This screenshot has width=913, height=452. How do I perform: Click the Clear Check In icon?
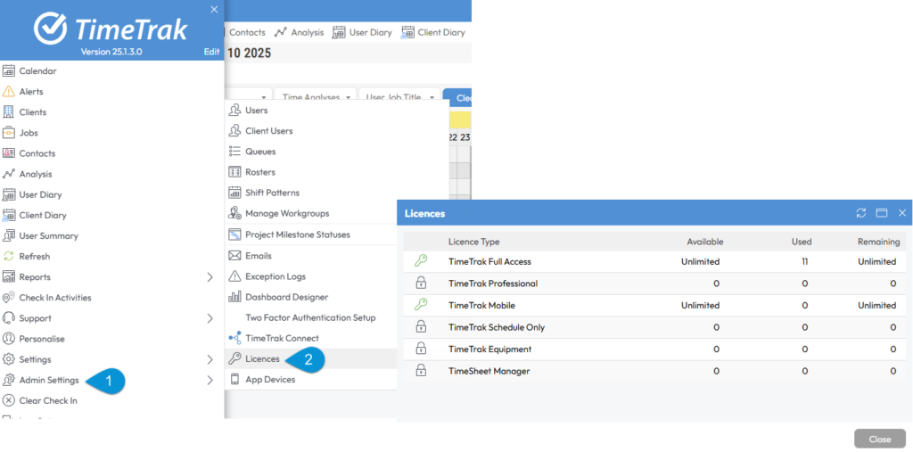[x=8, y=401]
